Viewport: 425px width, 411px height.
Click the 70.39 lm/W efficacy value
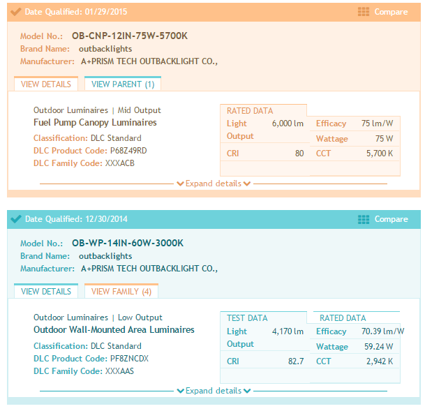pyautogui.click(x=382, y=331)
